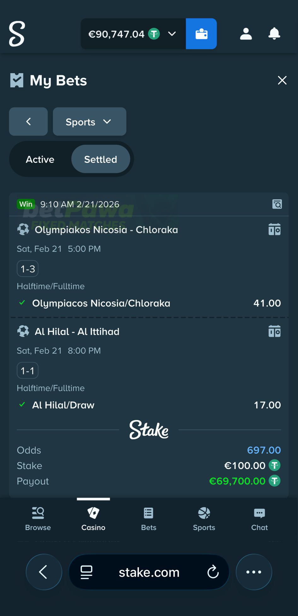Switch to the Active bets view
Image resolution: width=298 pixels, height=616 pixels.
(x=40, y=159)
